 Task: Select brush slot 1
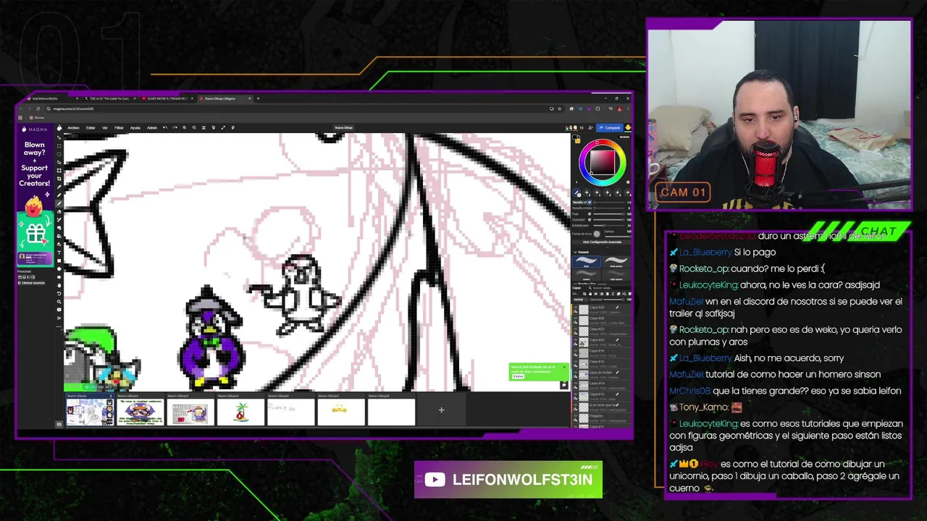pyautogui.click(x=576, y=192)
